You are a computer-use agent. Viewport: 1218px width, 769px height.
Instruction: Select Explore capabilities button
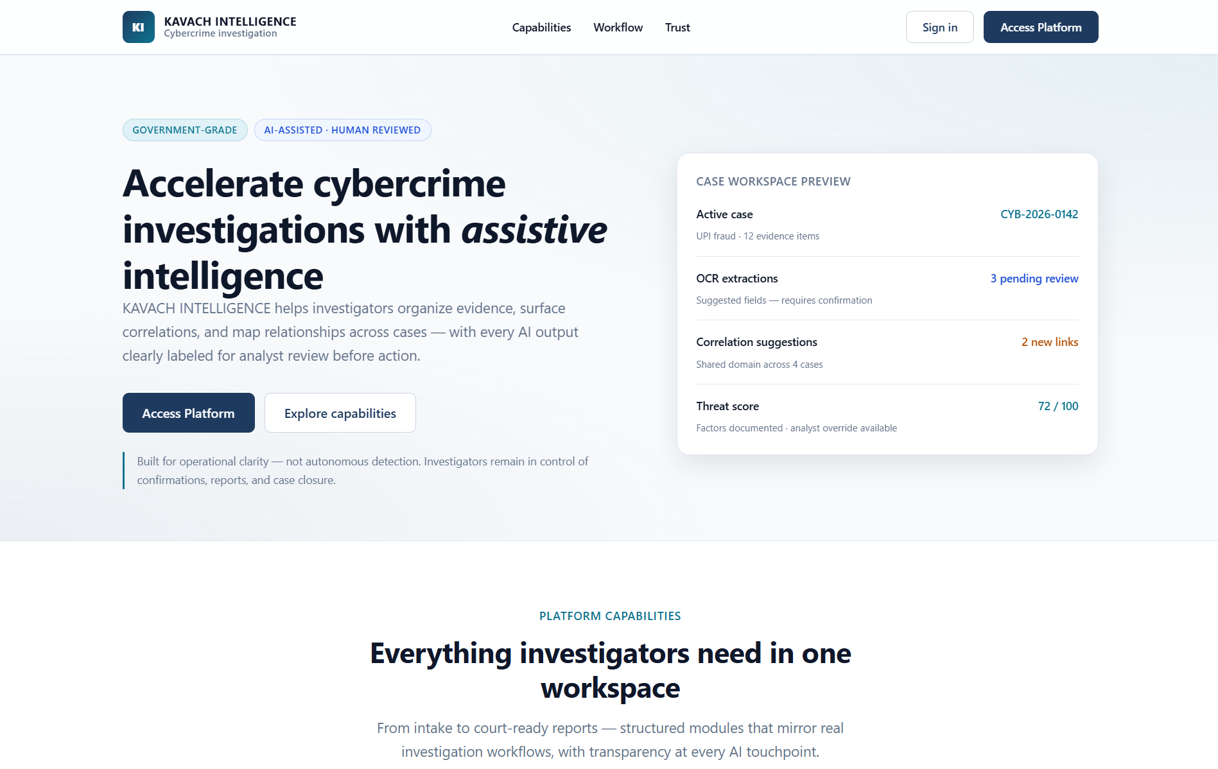[x=340, y=413]
